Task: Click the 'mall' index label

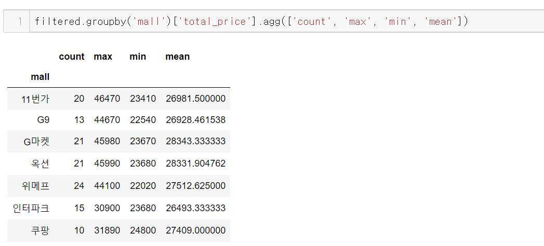Action: [40, 77]
